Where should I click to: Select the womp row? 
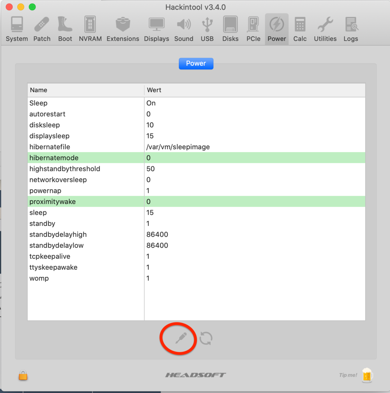pyautogui.click(x=196, y=278)
